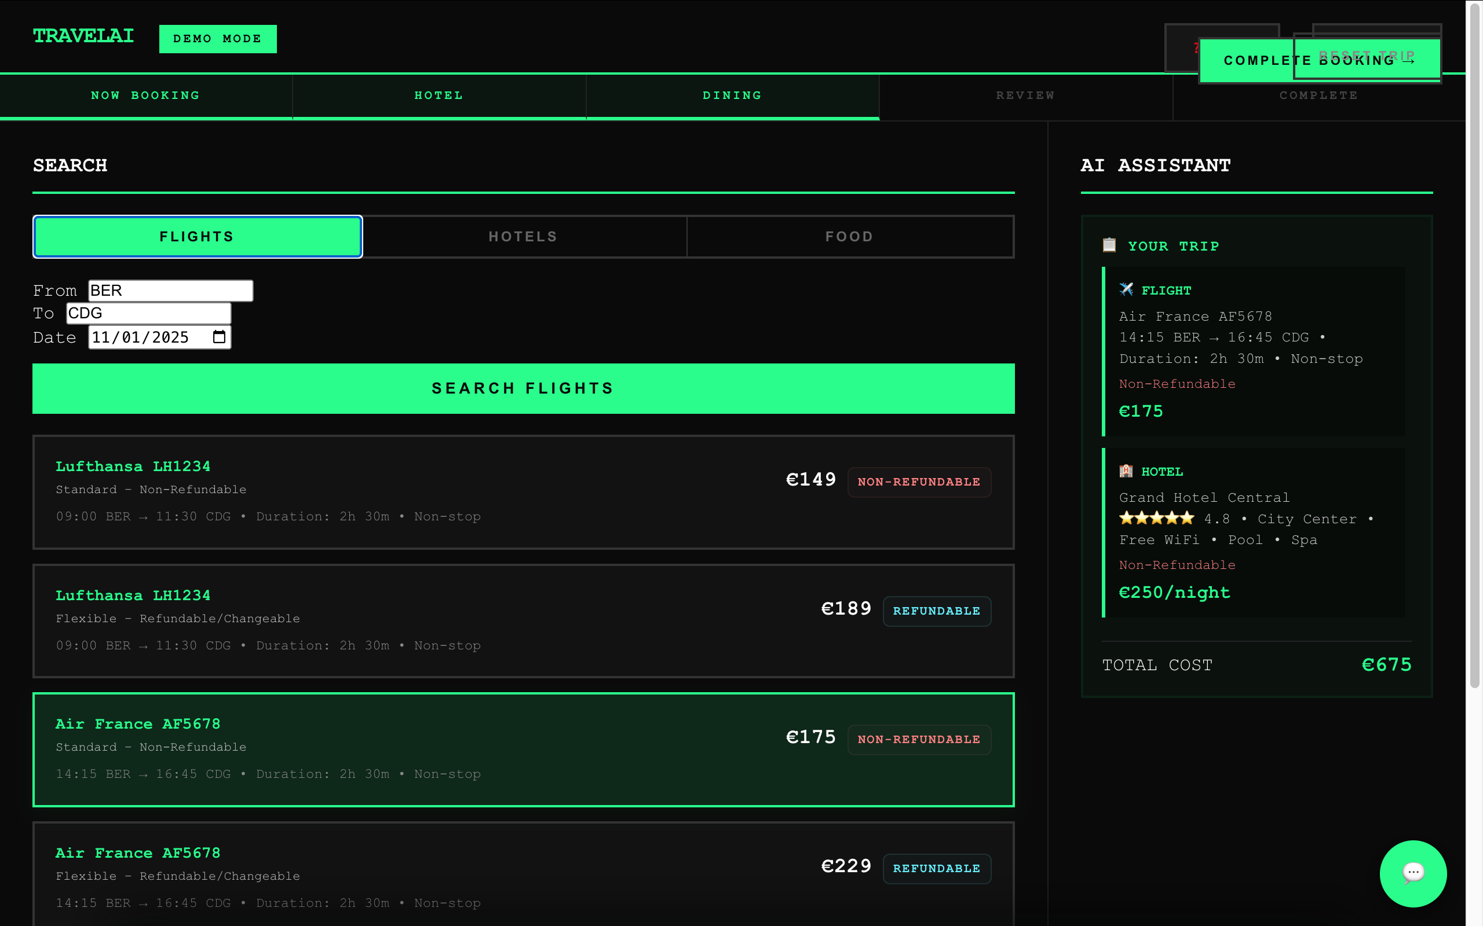This screenshot has width=1483, height=926.
Task: Go to the HOTEL booking step
Action: coord(439,95)
